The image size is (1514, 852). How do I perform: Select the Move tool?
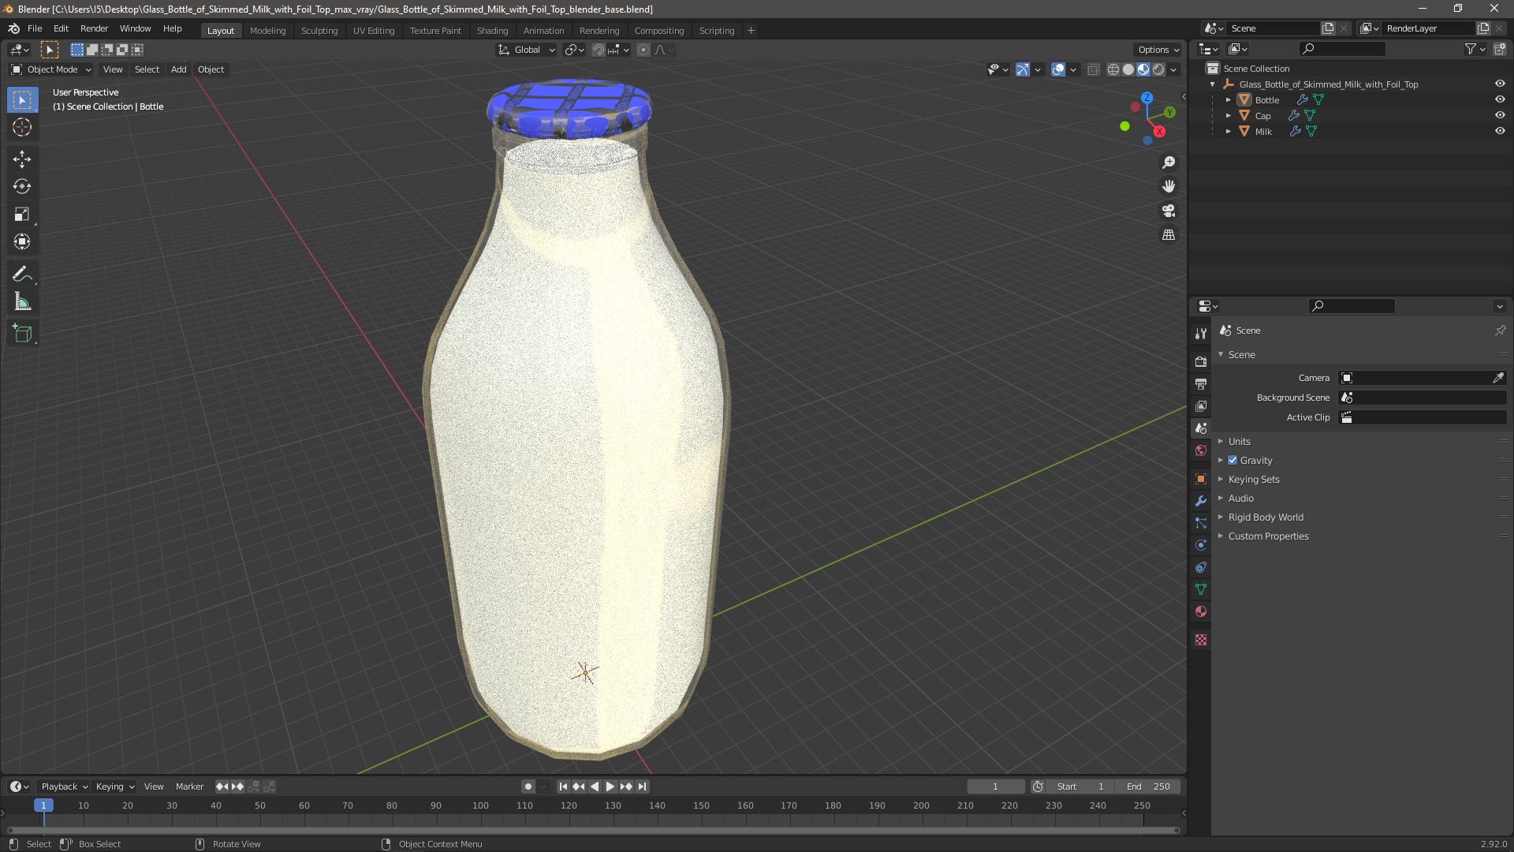[x=22, y=159]
